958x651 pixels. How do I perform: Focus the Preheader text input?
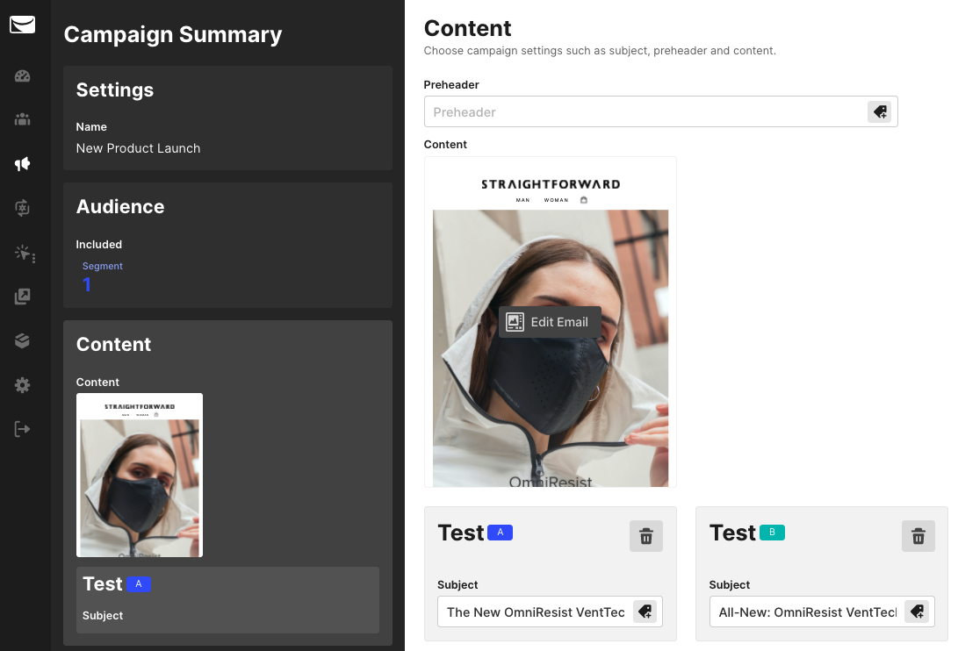click(x=645, y=112)
